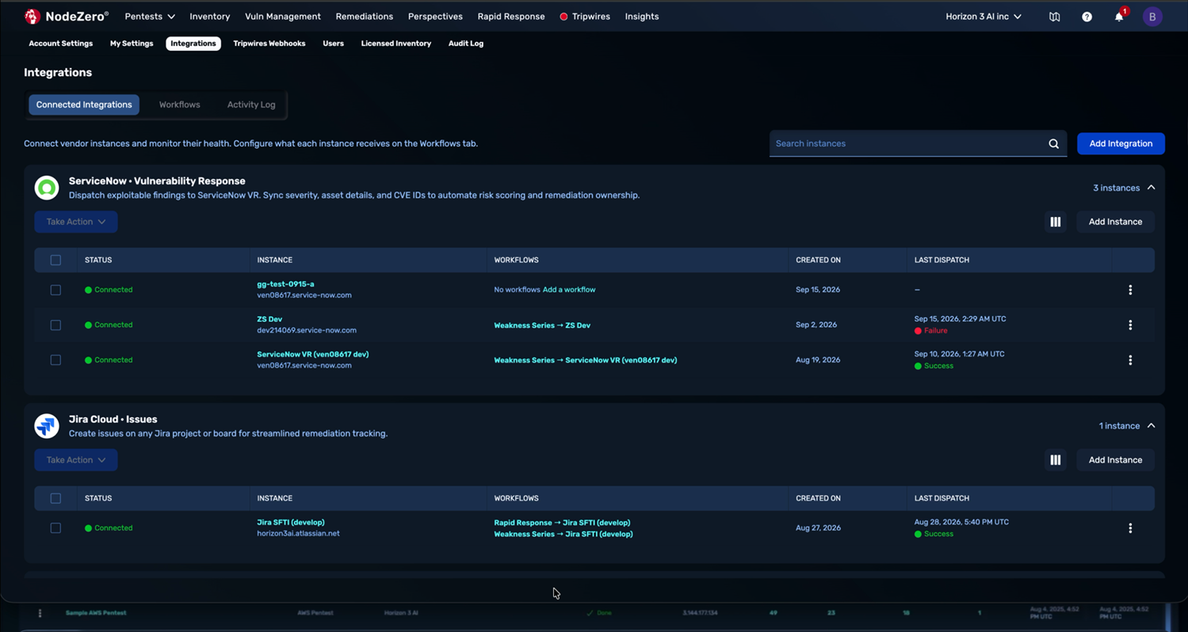Check the Jira SFTI (develop) row checkbox

pyautogui.click(x=55, y=528)
